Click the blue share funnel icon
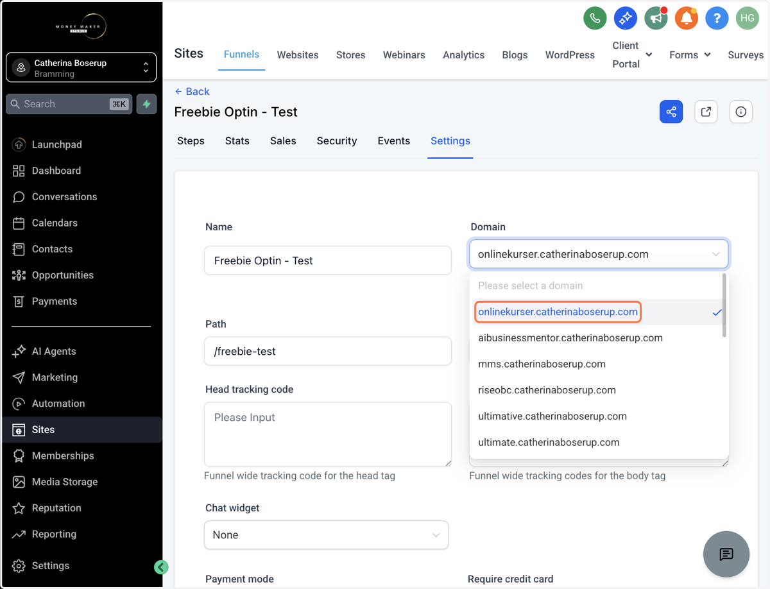 point(671,112)
